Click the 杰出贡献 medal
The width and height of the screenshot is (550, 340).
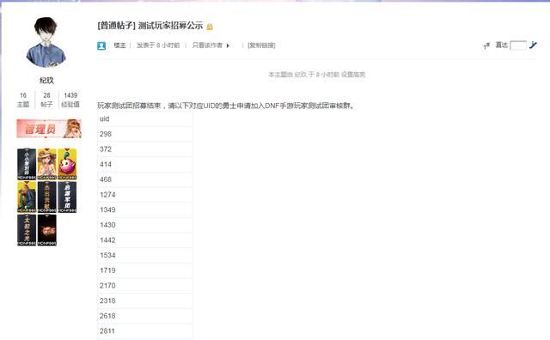(46, 197)
